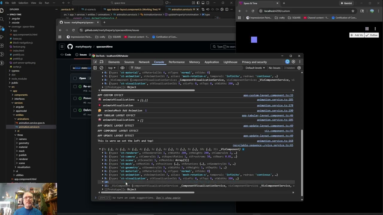Open the kebab menu above Reflow button
383x215 pixels.
tap(375, 29)
